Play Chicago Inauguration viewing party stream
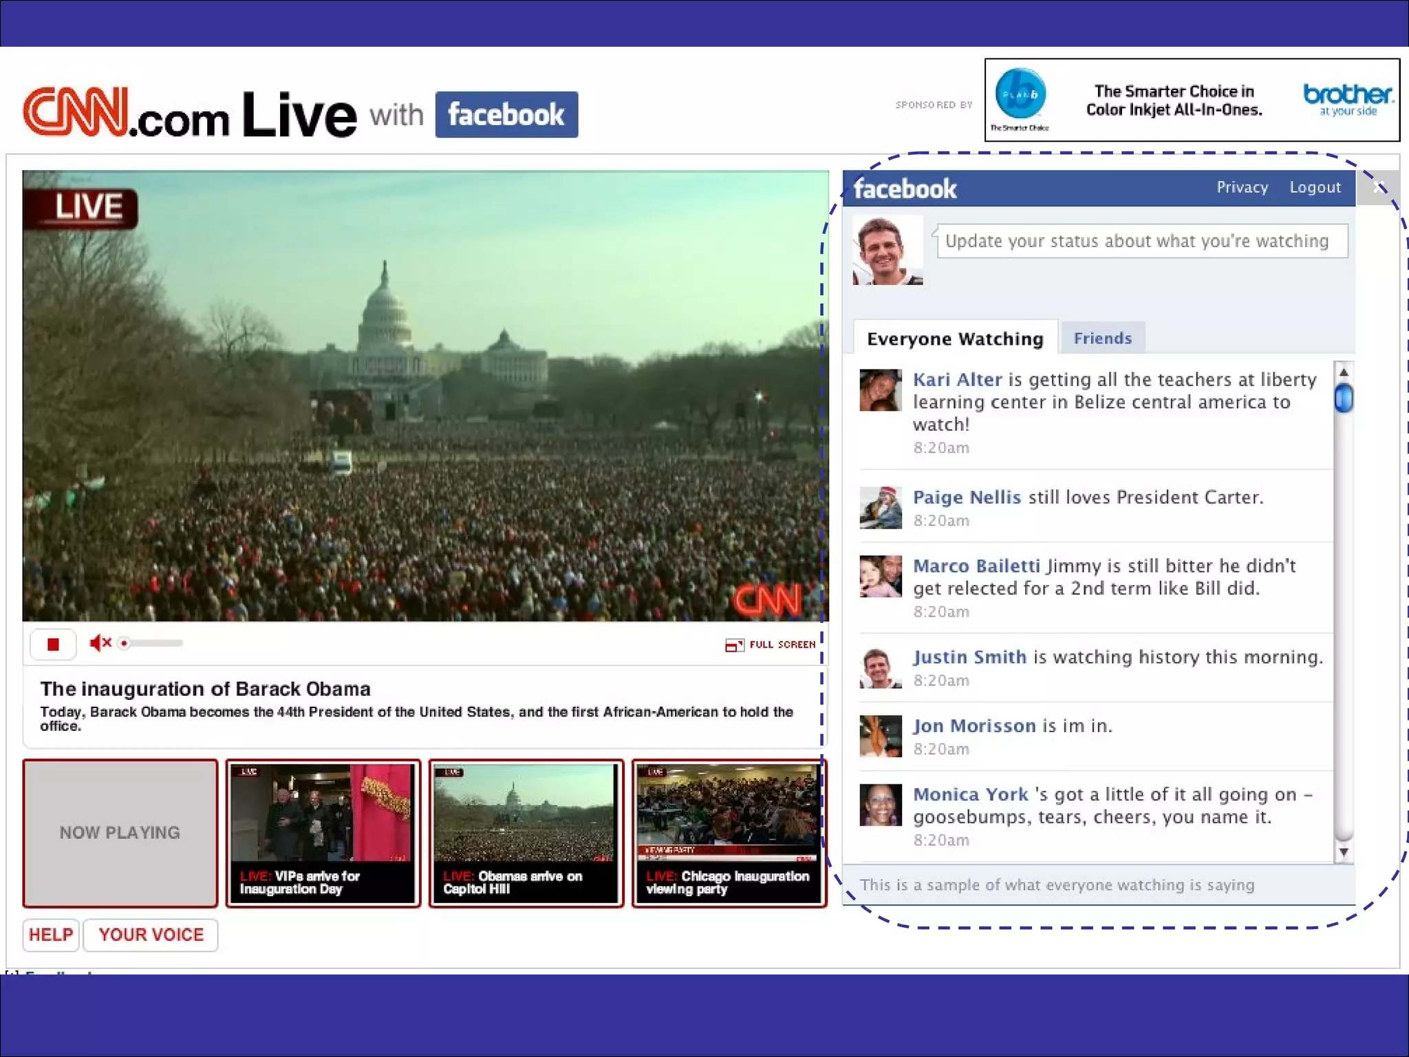Viewport: 1409px width, 1057px height. 729,833
